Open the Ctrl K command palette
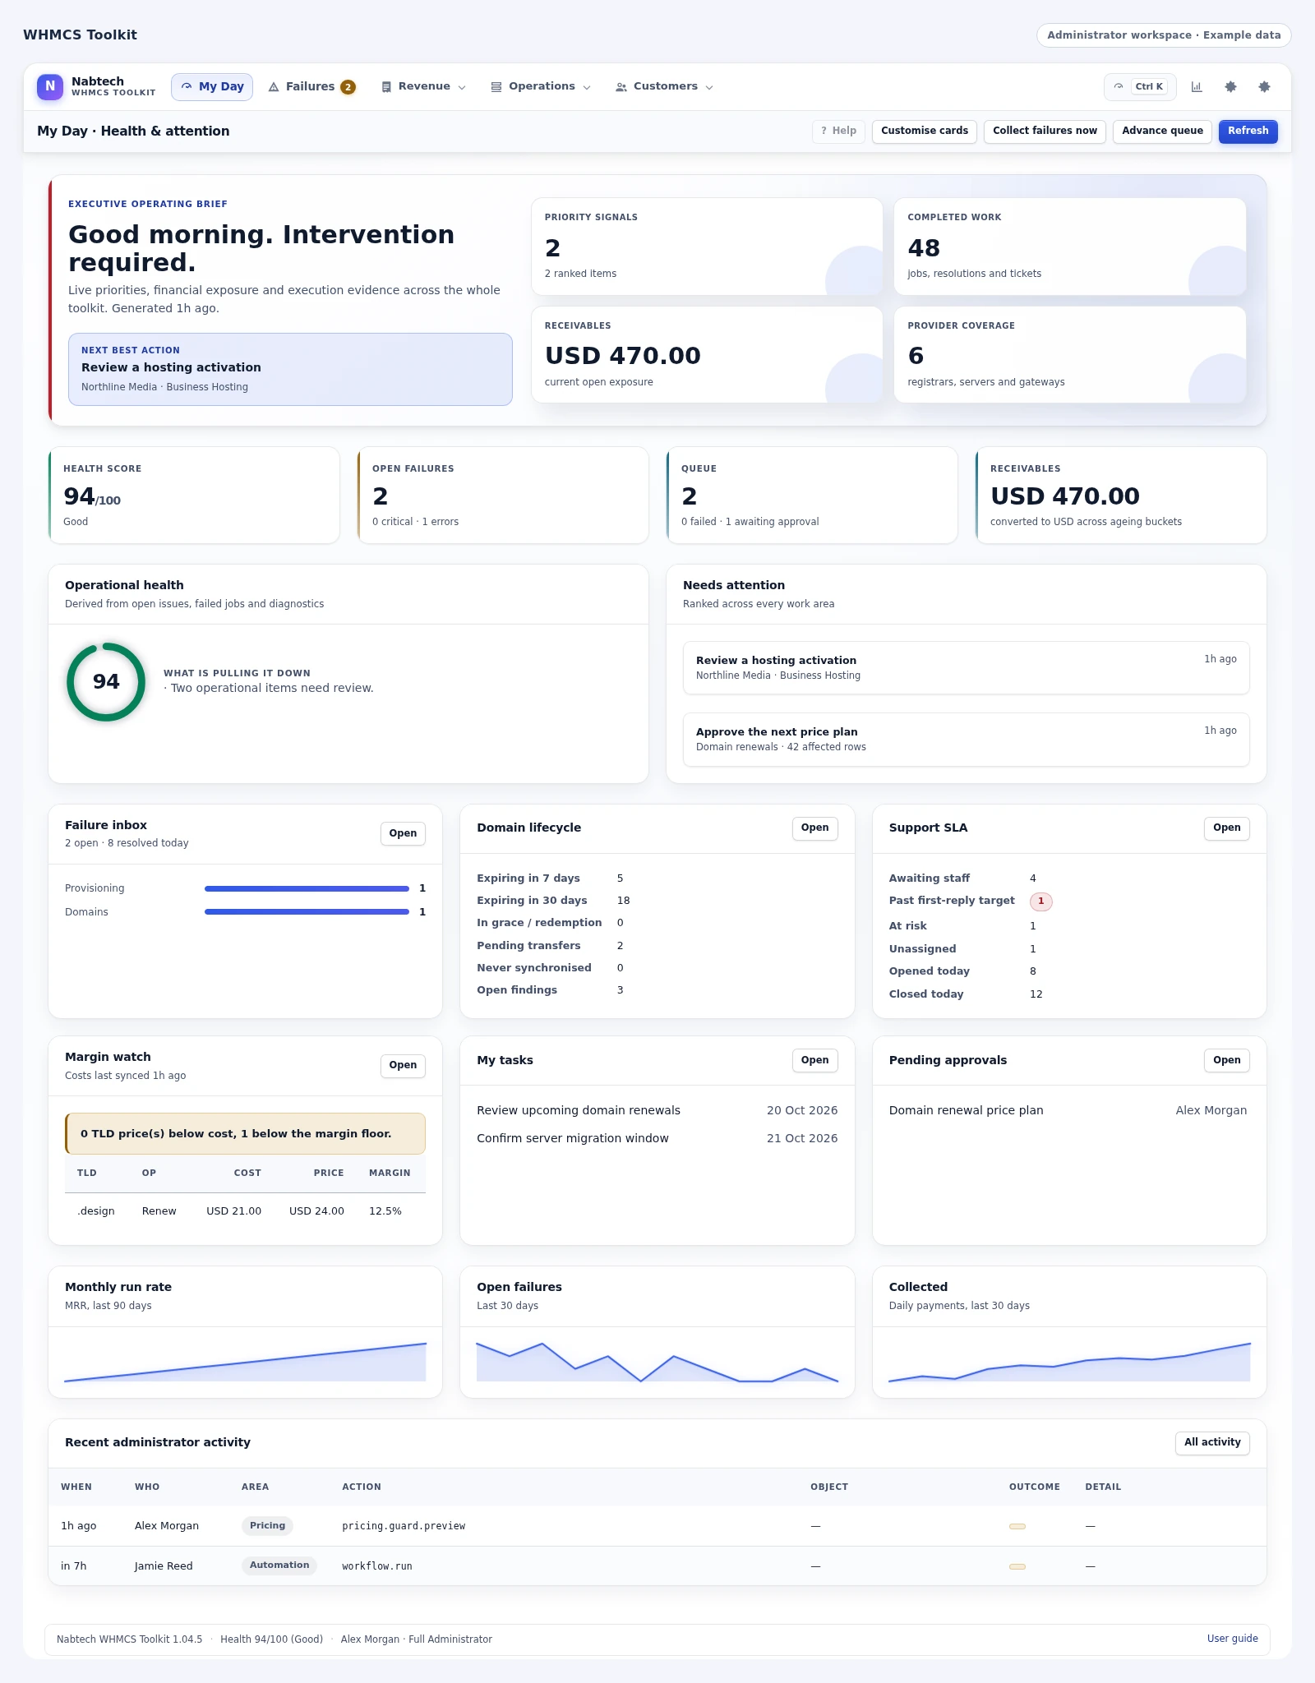This screenshot has width=1315, height=1683. pyautogui.click(x=1140, y=87)
